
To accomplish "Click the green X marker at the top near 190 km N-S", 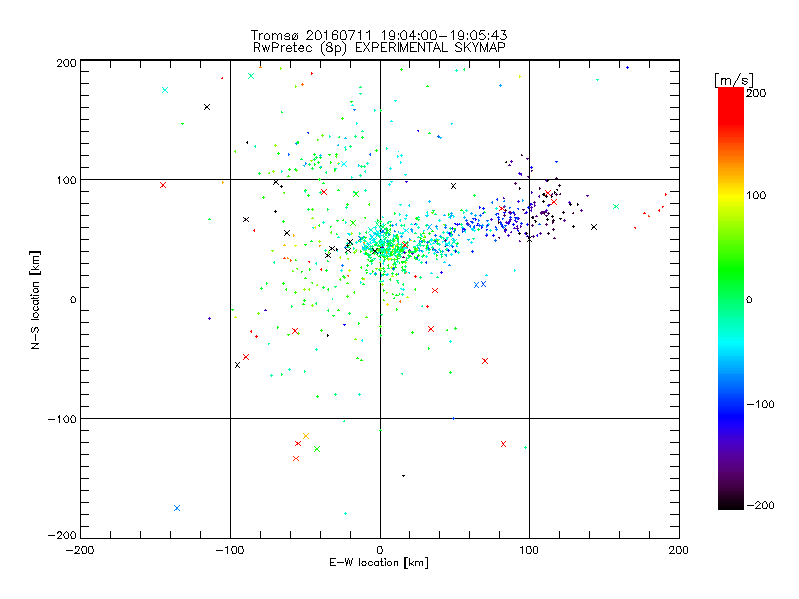I will point(251,77).
